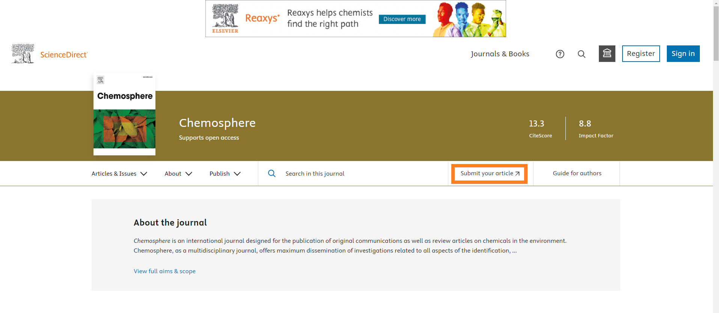Click the Chemosphere journal title heading
The width and height of the screenshot is (719, 313).
217,123
